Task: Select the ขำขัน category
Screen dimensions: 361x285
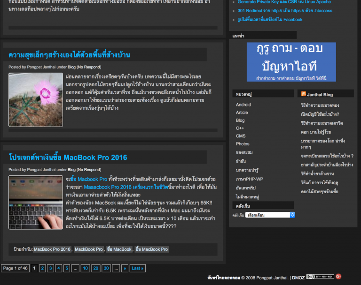Action: [x=241, y=161]
